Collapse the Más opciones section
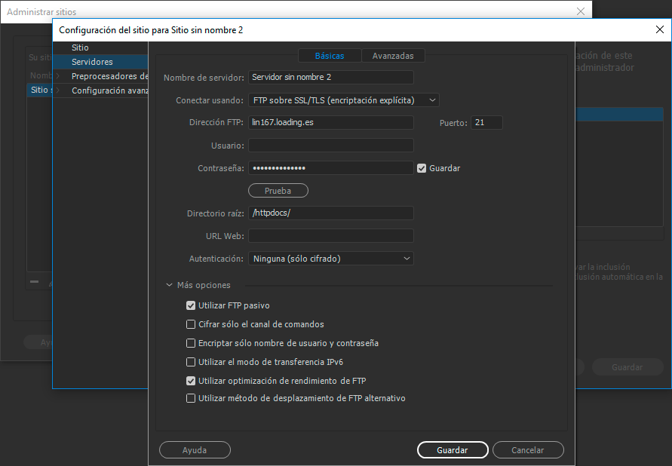Image resolution: width=672 pixels, height=466 pixels. (170, 285)
